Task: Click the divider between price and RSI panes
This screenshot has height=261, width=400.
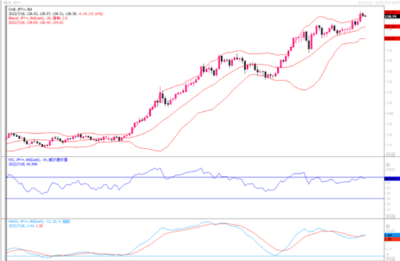Action: point(195,156)
